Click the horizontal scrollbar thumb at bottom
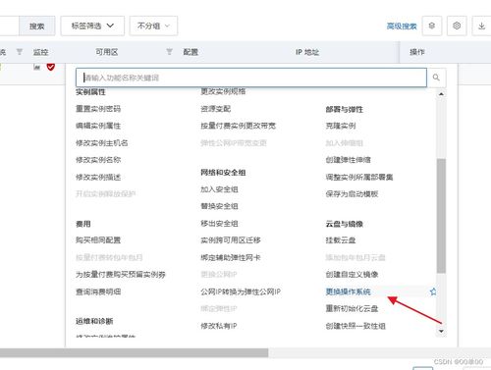The width and height of the screenshot is (491, 370). [134, 352]
